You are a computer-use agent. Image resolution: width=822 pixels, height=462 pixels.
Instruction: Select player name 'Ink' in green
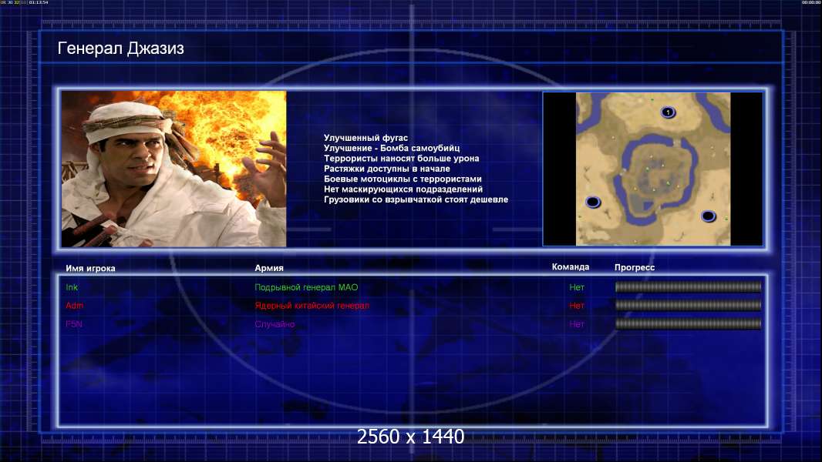coord(72,287)
